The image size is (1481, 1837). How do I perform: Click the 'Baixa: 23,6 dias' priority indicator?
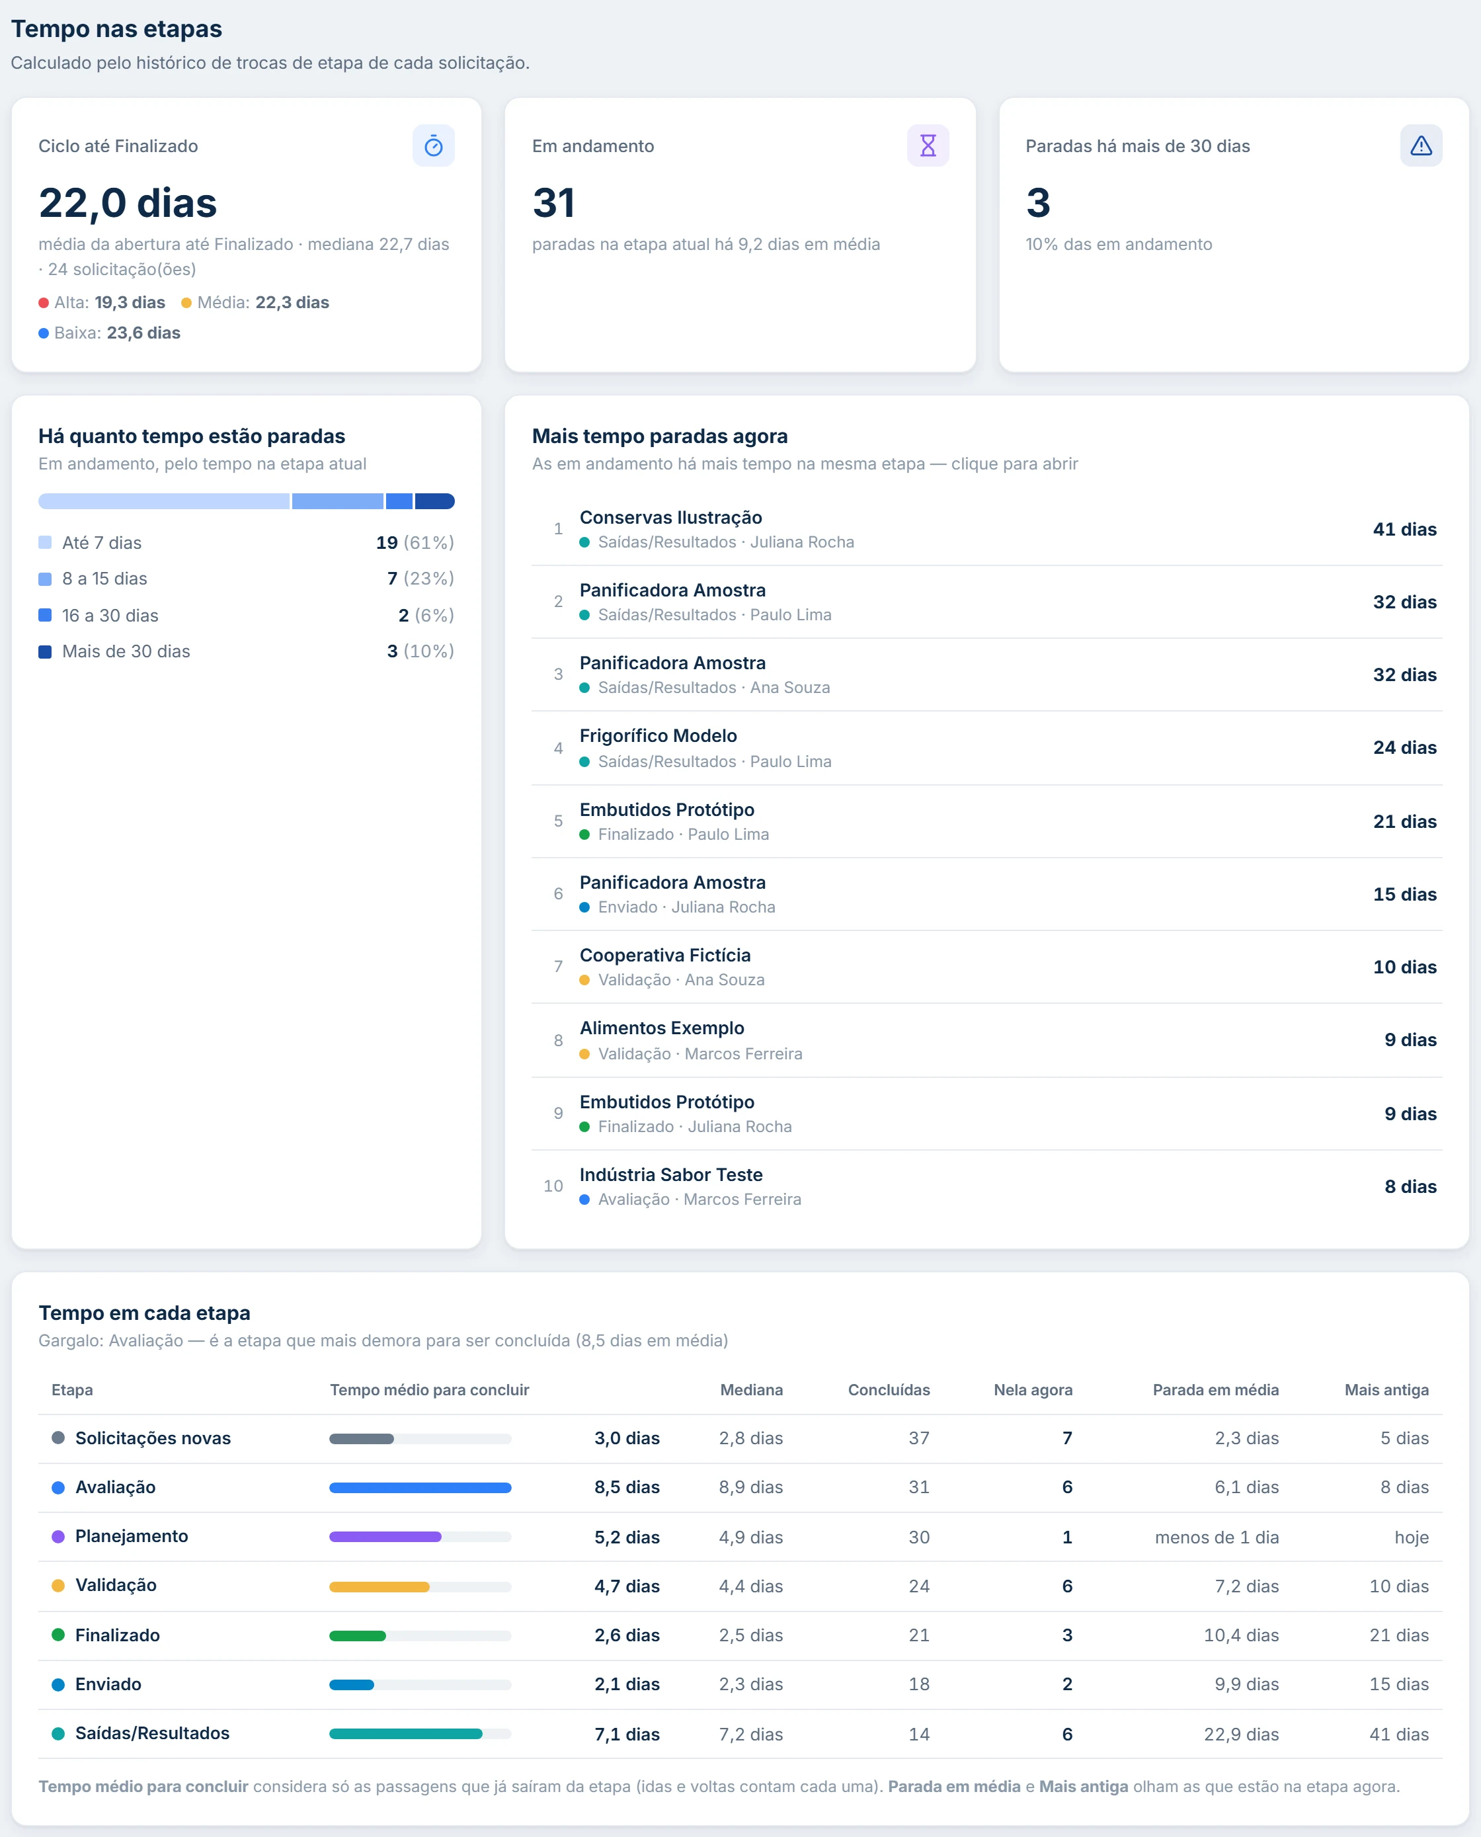(x=109, y=333)
